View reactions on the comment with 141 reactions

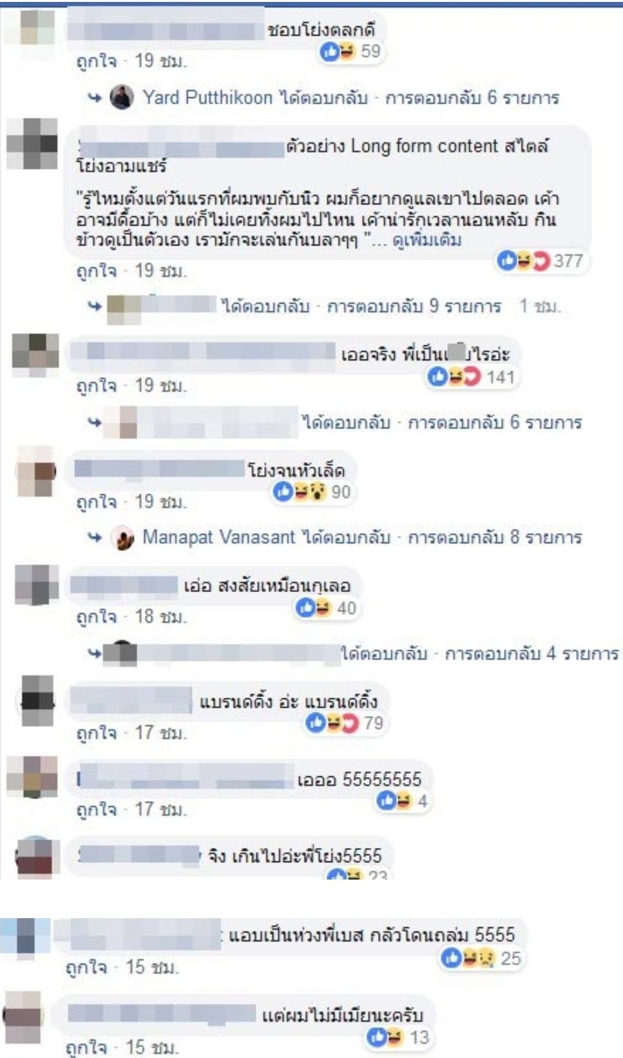472,376
